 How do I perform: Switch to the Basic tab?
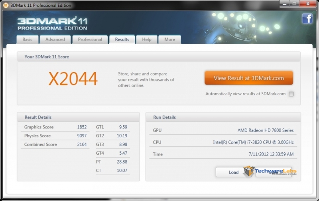tap(28, 39)
